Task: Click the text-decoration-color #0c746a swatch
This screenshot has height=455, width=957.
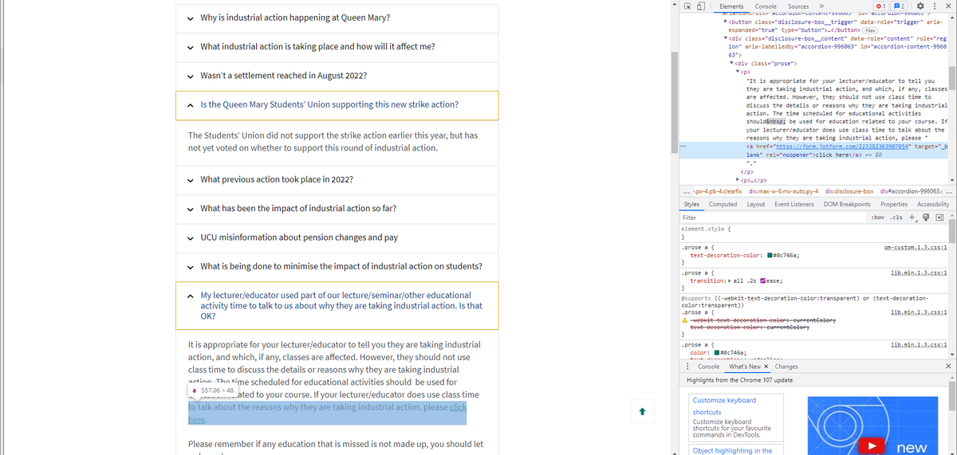Action: coord(770,255)
